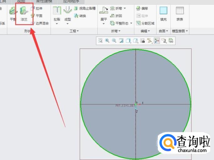Click the 折回 (Bend Back) tool
Screen dimensions: 214x160
tap(116, 16)
